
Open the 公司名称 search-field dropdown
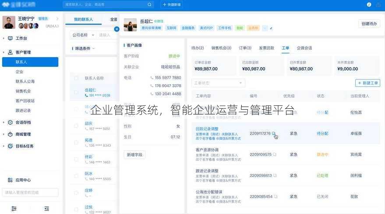click(83, 35)
